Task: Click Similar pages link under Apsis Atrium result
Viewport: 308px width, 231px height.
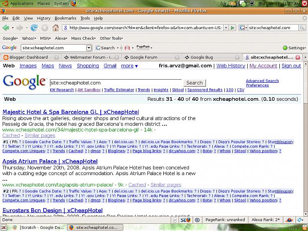Action: pyautogui.click(x=166, y=185)
